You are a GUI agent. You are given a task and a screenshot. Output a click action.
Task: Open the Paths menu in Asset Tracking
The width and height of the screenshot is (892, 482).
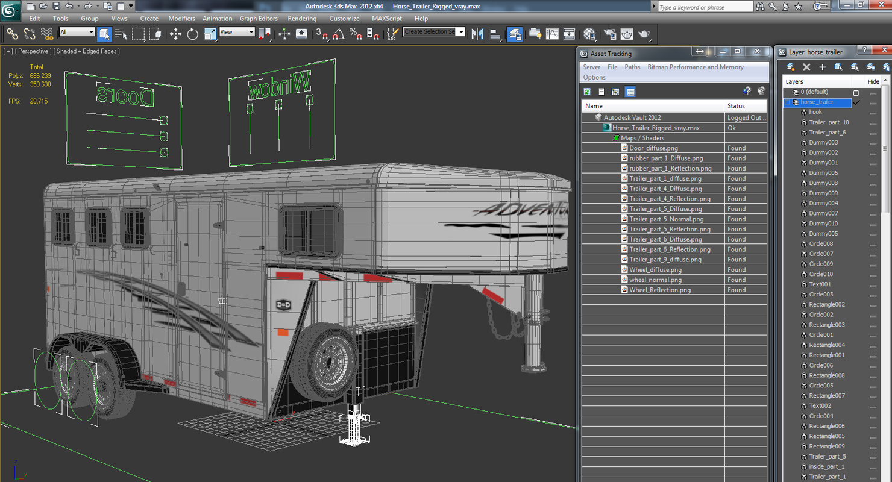pos(632,67)
